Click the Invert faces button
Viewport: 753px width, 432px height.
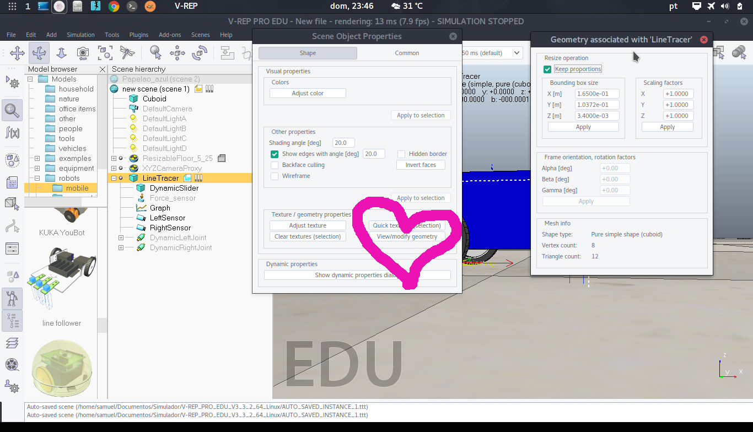point(421,165)
